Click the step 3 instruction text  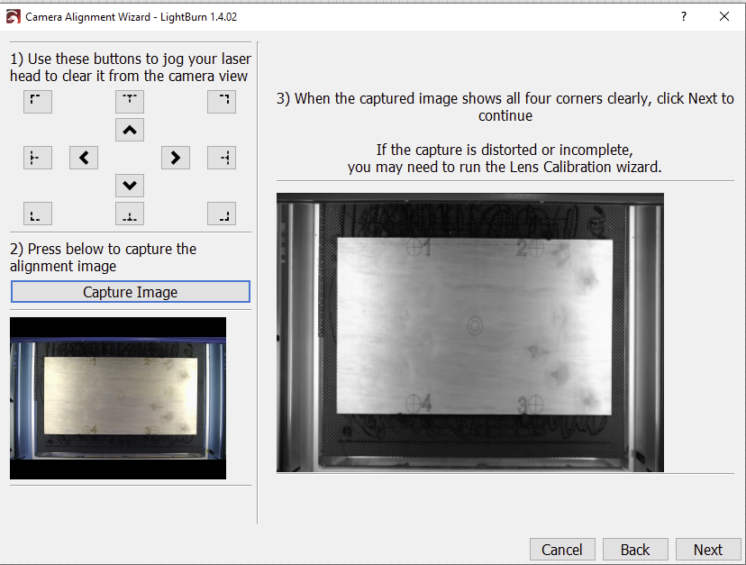(505, 107)
